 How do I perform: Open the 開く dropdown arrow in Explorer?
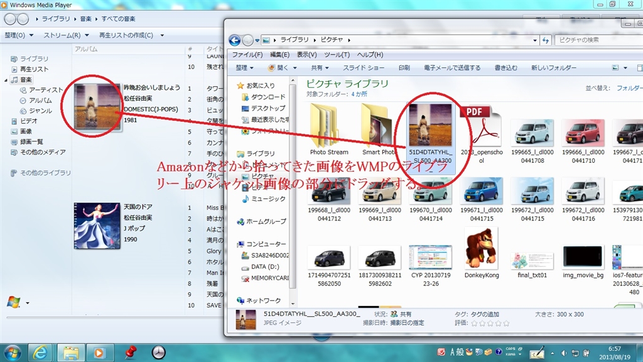click(x=294, y=68)
